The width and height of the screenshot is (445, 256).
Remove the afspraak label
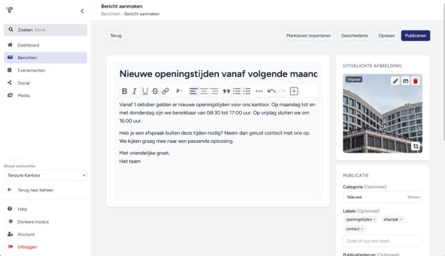[400, 220]
